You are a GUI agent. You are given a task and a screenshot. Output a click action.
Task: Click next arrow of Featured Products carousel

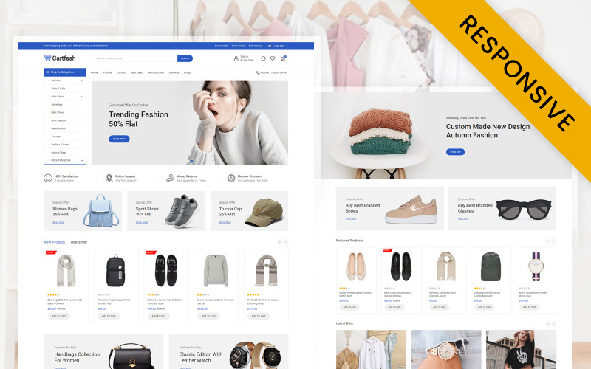coord(553,241)
